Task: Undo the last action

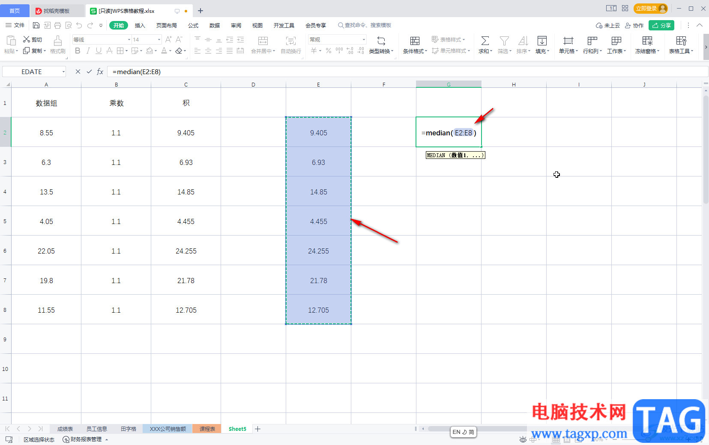Action: tap(79, 25)
